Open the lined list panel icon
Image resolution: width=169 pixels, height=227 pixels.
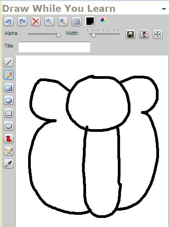pyautogui.click(x=77, y=21)
